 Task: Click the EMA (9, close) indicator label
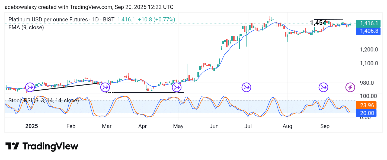point(26,27)
